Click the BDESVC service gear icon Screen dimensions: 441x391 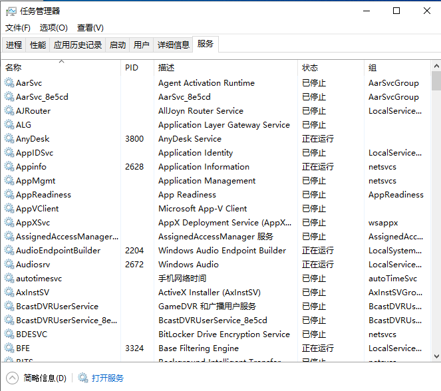[9, 334]
